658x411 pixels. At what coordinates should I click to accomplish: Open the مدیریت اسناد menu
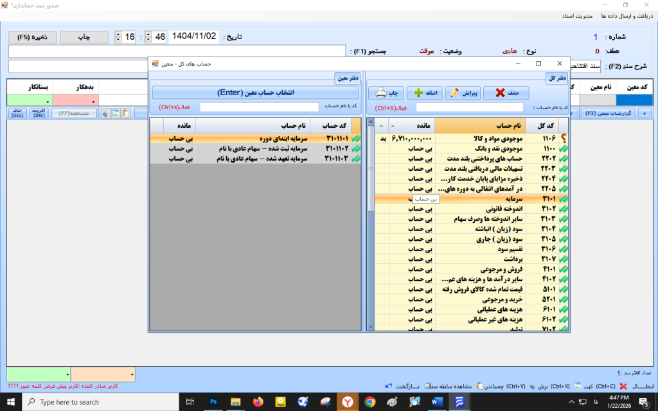coord(580,15)
